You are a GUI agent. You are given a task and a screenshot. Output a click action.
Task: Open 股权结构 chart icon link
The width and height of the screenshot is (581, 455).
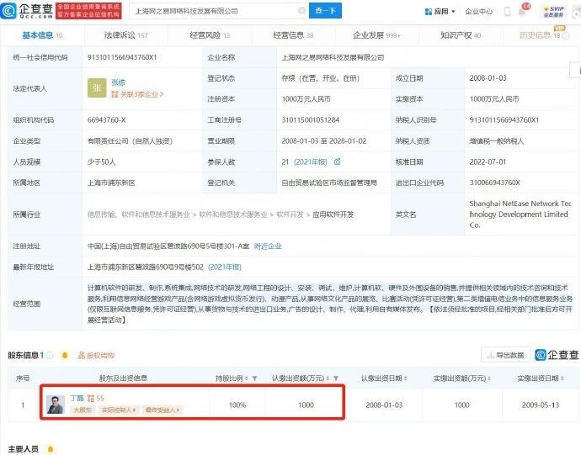click(x=96, y=356)
